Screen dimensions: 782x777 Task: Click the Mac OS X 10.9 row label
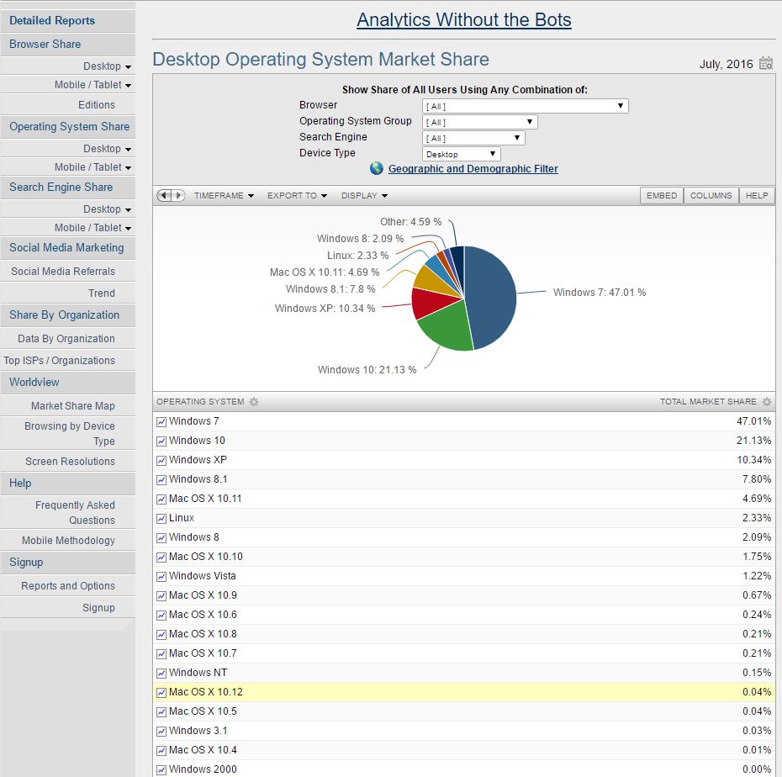tap(203, 595)
